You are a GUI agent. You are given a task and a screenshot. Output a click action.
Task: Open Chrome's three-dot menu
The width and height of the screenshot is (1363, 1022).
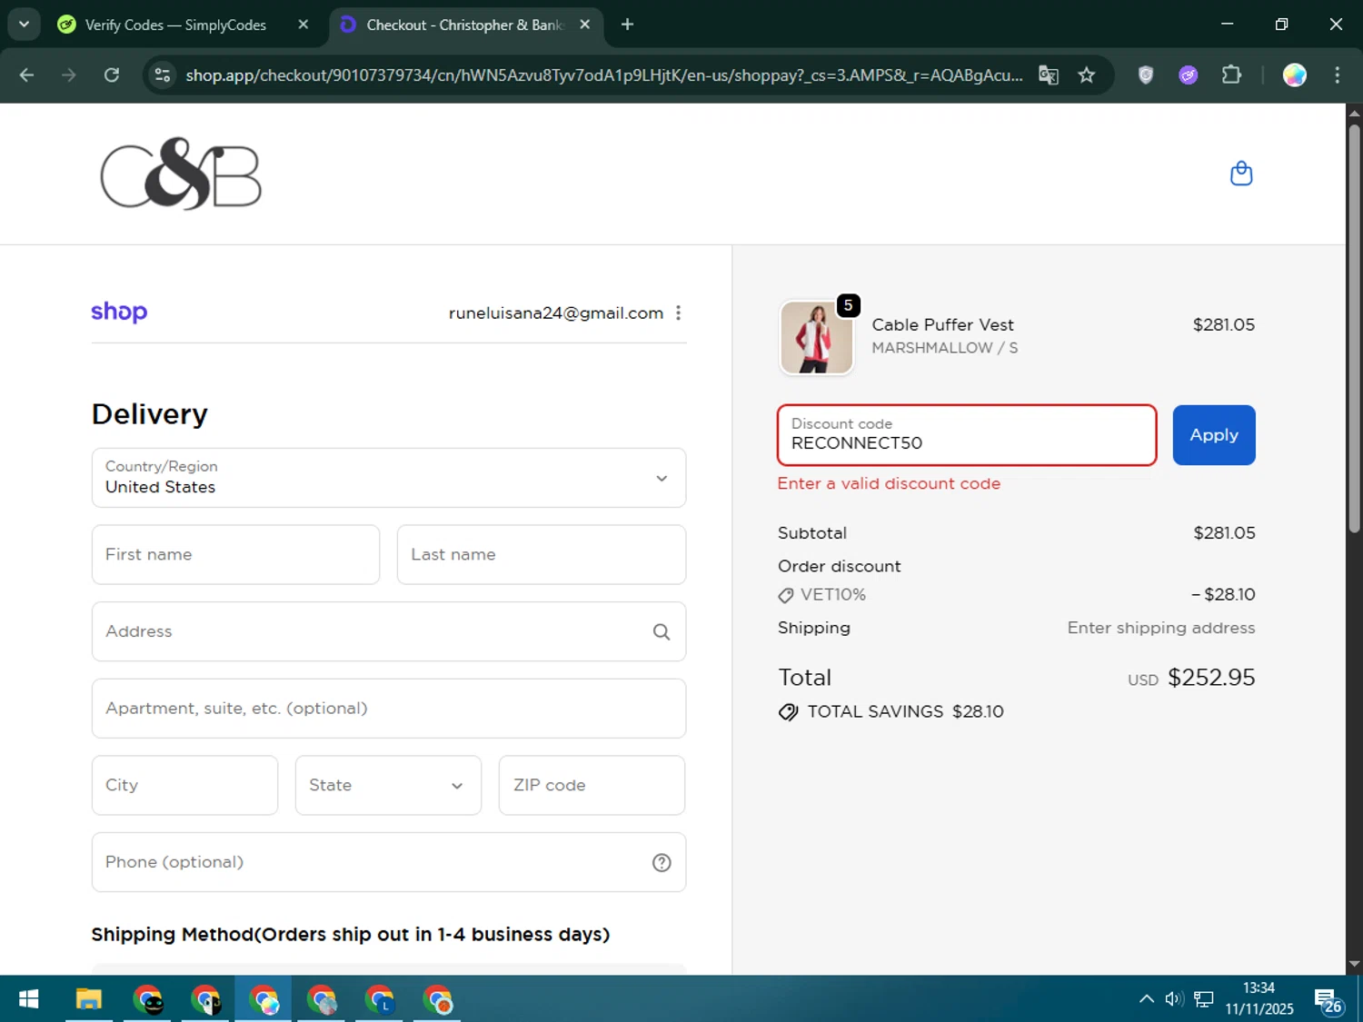[1337, 74]
